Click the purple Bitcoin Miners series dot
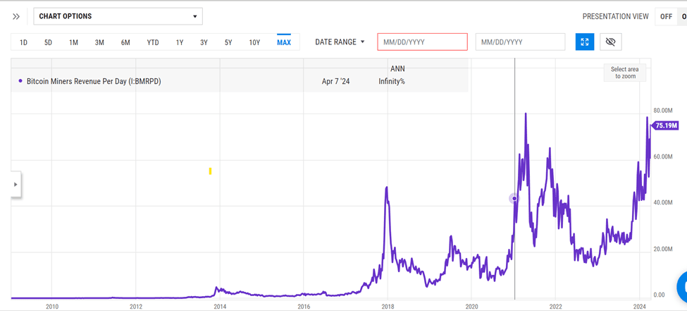 click(20, 82)
